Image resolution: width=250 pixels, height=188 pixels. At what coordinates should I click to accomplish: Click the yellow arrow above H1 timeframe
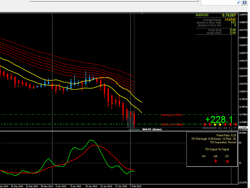coord(220,124)
